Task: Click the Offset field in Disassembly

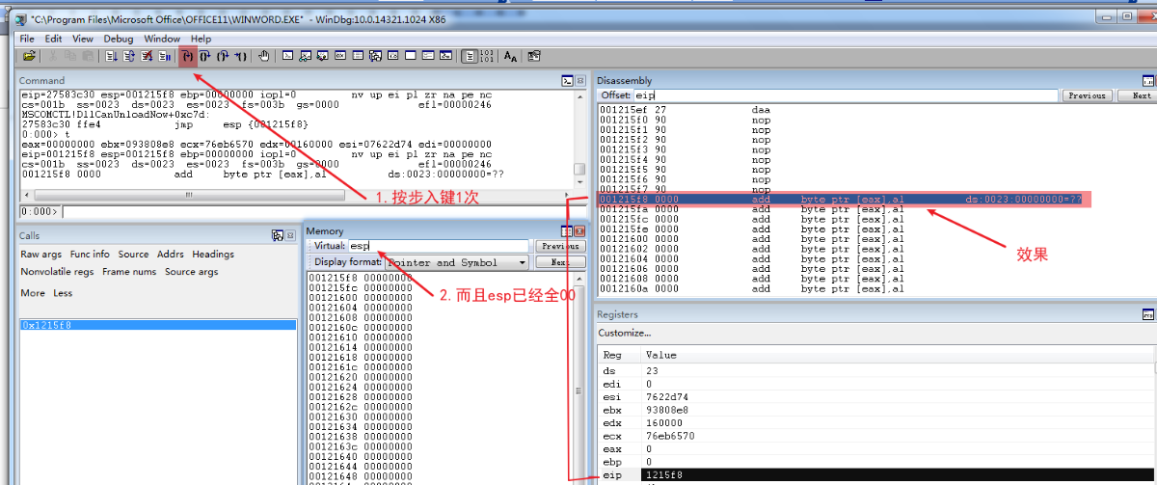Action: pyautogui.click(x=846, y=95)
